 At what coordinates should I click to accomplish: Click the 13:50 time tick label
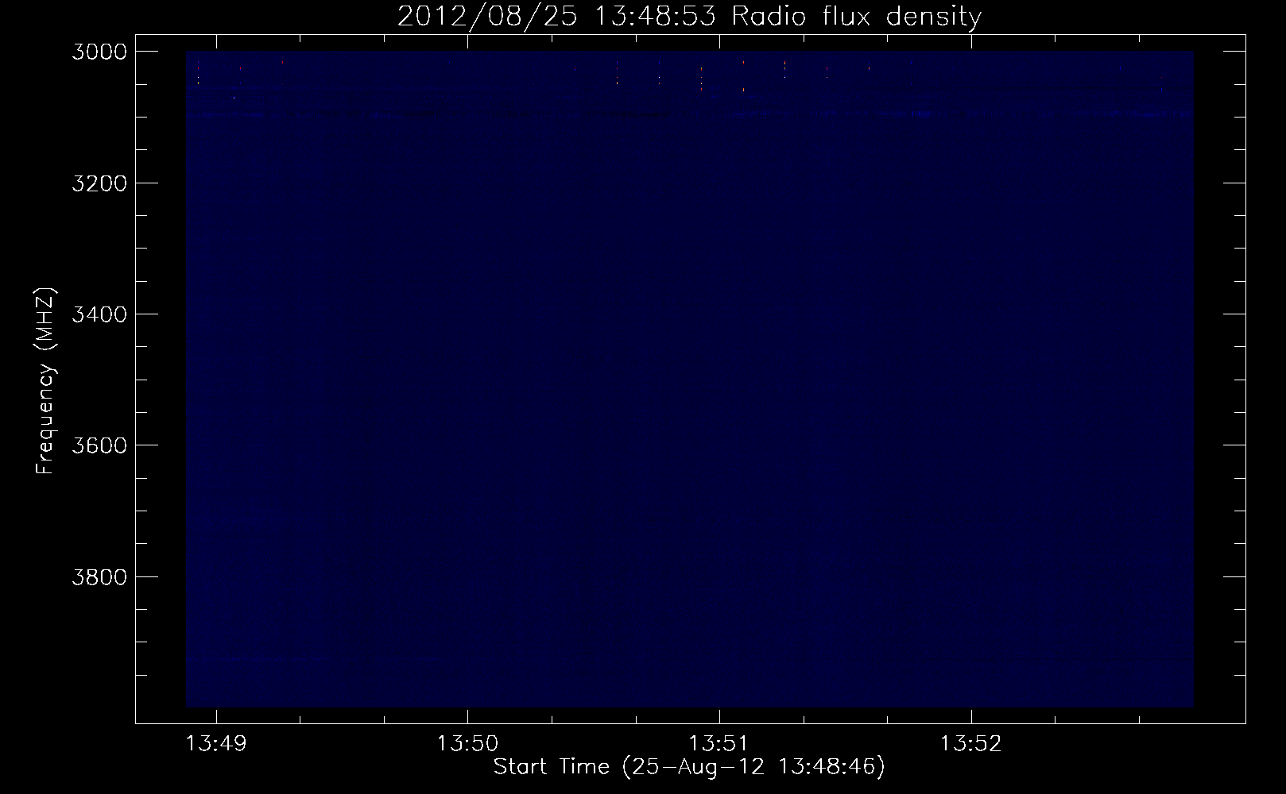[467, 744]
